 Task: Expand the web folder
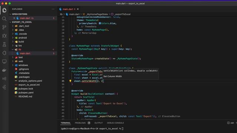[x=13, y=61]
